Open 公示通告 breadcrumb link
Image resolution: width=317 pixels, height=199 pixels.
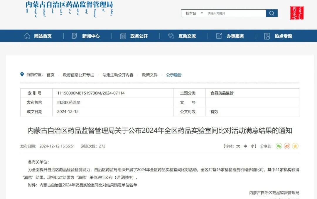(174, 75)
